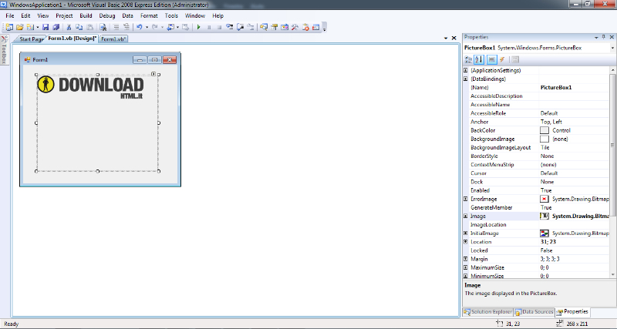Open the Debug menu
Viewport: 617px width, 329px height.
click(x=106, y=15)
